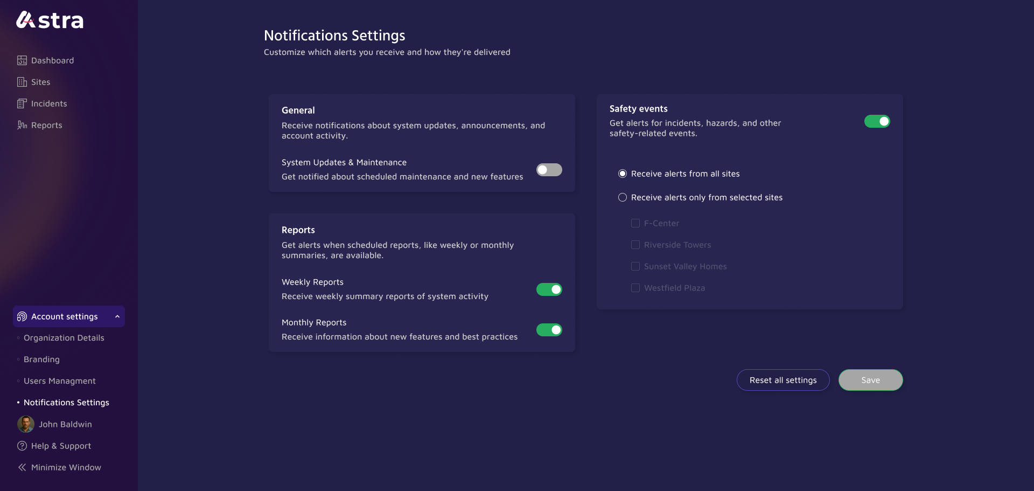Turn off Weekly Reports toggle

[x=549, y=289]
